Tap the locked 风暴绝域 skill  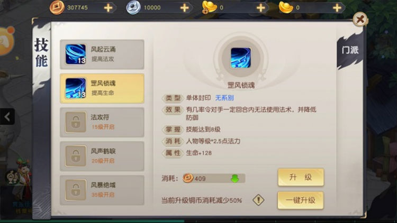coord(102,190)
